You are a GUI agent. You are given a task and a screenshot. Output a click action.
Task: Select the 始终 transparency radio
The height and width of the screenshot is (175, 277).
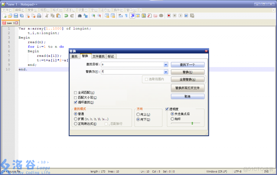[172, 119]
